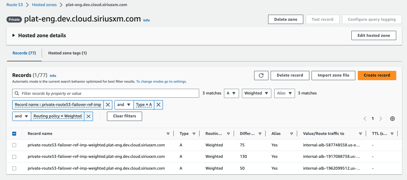Open the Alias filter dropdown
407x180 pixels.
[285, 93]
